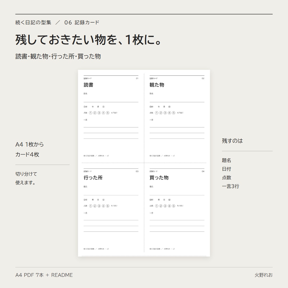Click the first 一言 writing line on the 観た物 card
The height and width of the screenshot is (288, 288).
pyautogui.click(x=177, y=127)
